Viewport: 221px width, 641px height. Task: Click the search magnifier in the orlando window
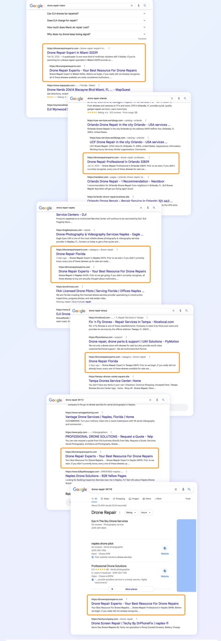[x=185, y=99]
